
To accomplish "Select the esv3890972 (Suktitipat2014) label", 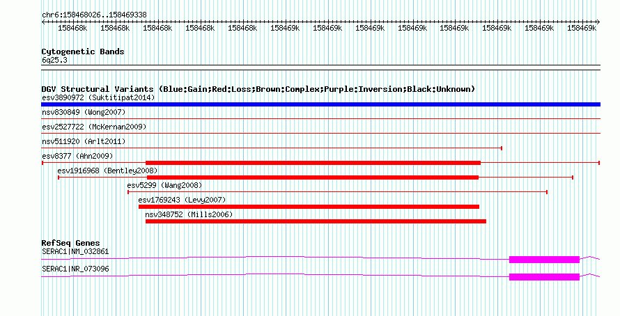I will [x=98, y=97].
